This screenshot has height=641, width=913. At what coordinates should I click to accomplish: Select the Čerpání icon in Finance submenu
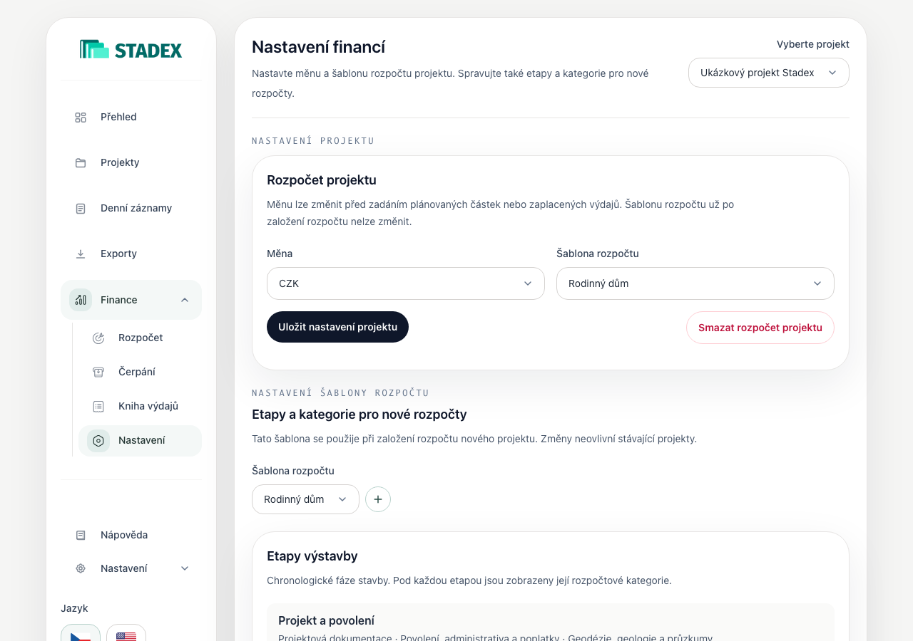coord(98,372)
